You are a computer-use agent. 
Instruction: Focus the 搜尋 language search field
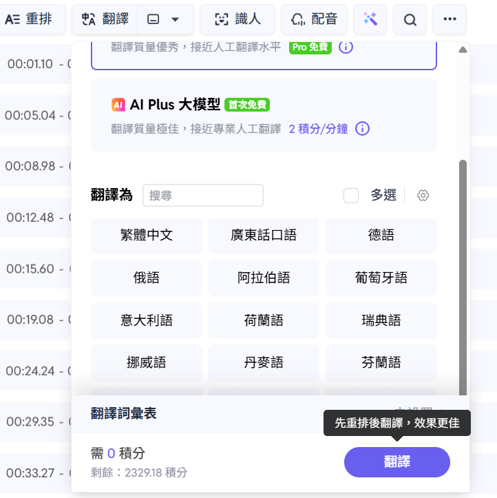(203, 196)
